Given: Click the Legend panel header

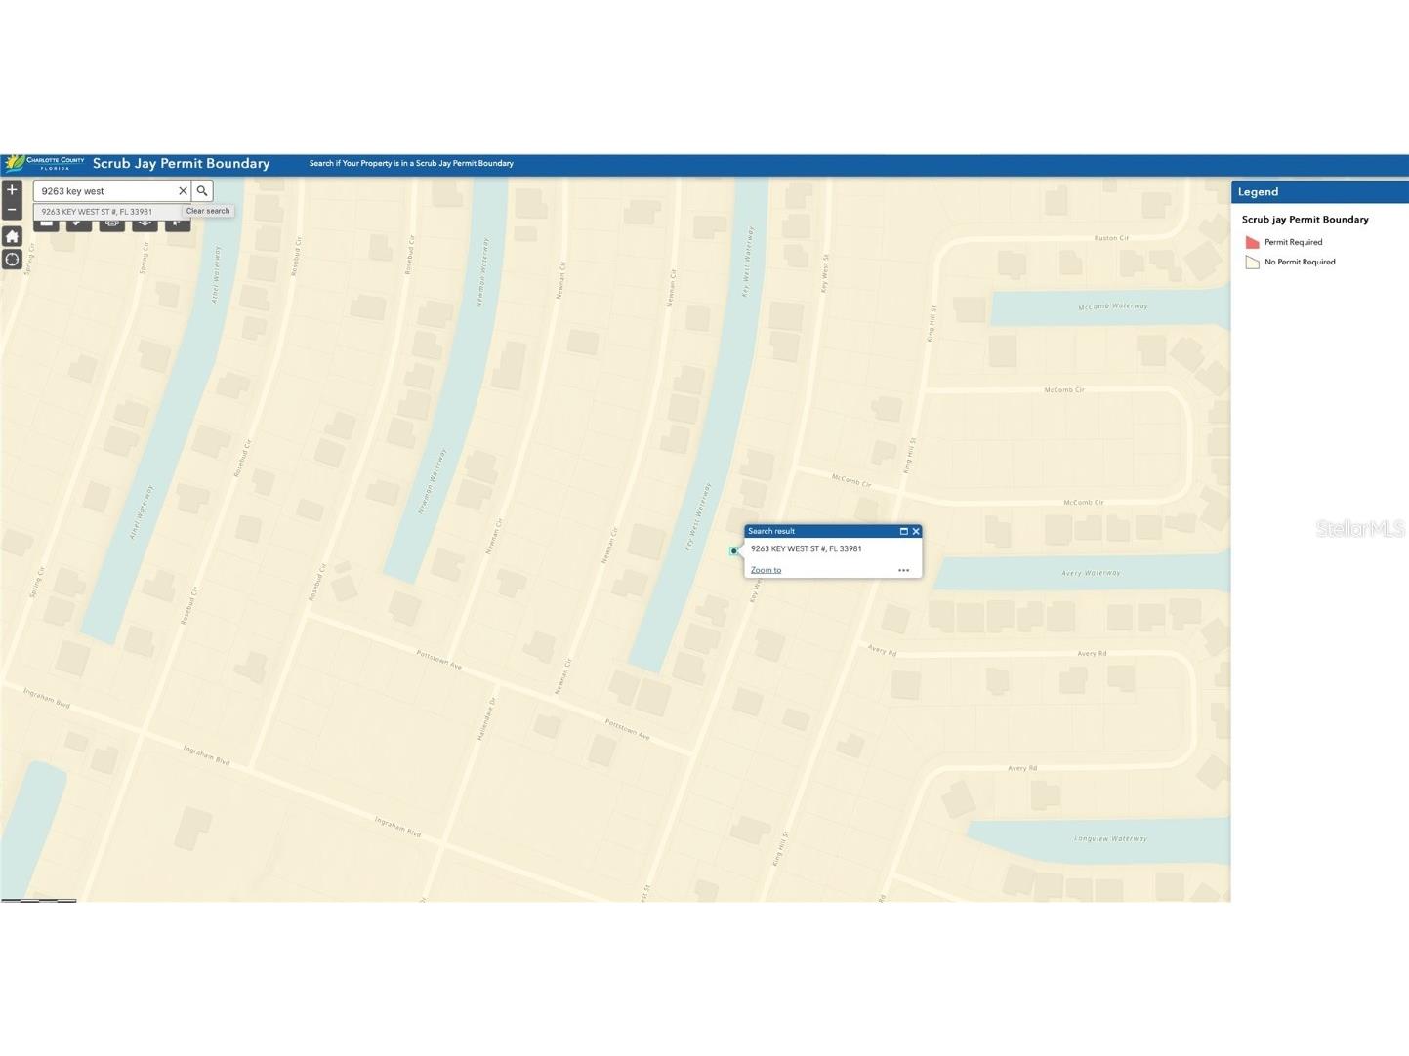Looking at the screenshot, I should pos(1258,191).
